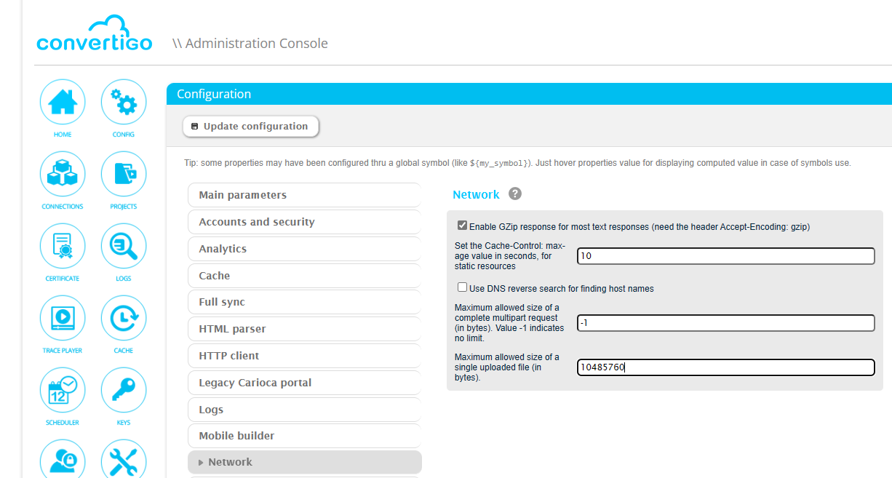This screenshot has width=892, height=478.
Task: Launch the Trace Player icon
Action: (63, 318)
